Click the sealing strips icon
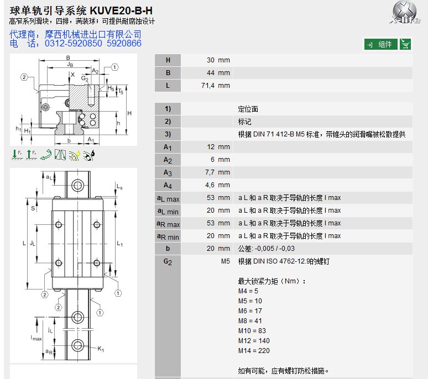 click(60, 155)
